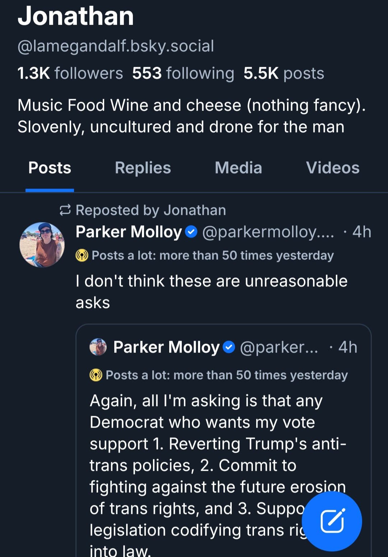Screen dimensions: 388x557
Task: View the 1.3K followers list
Action: (x=70, y=73)
